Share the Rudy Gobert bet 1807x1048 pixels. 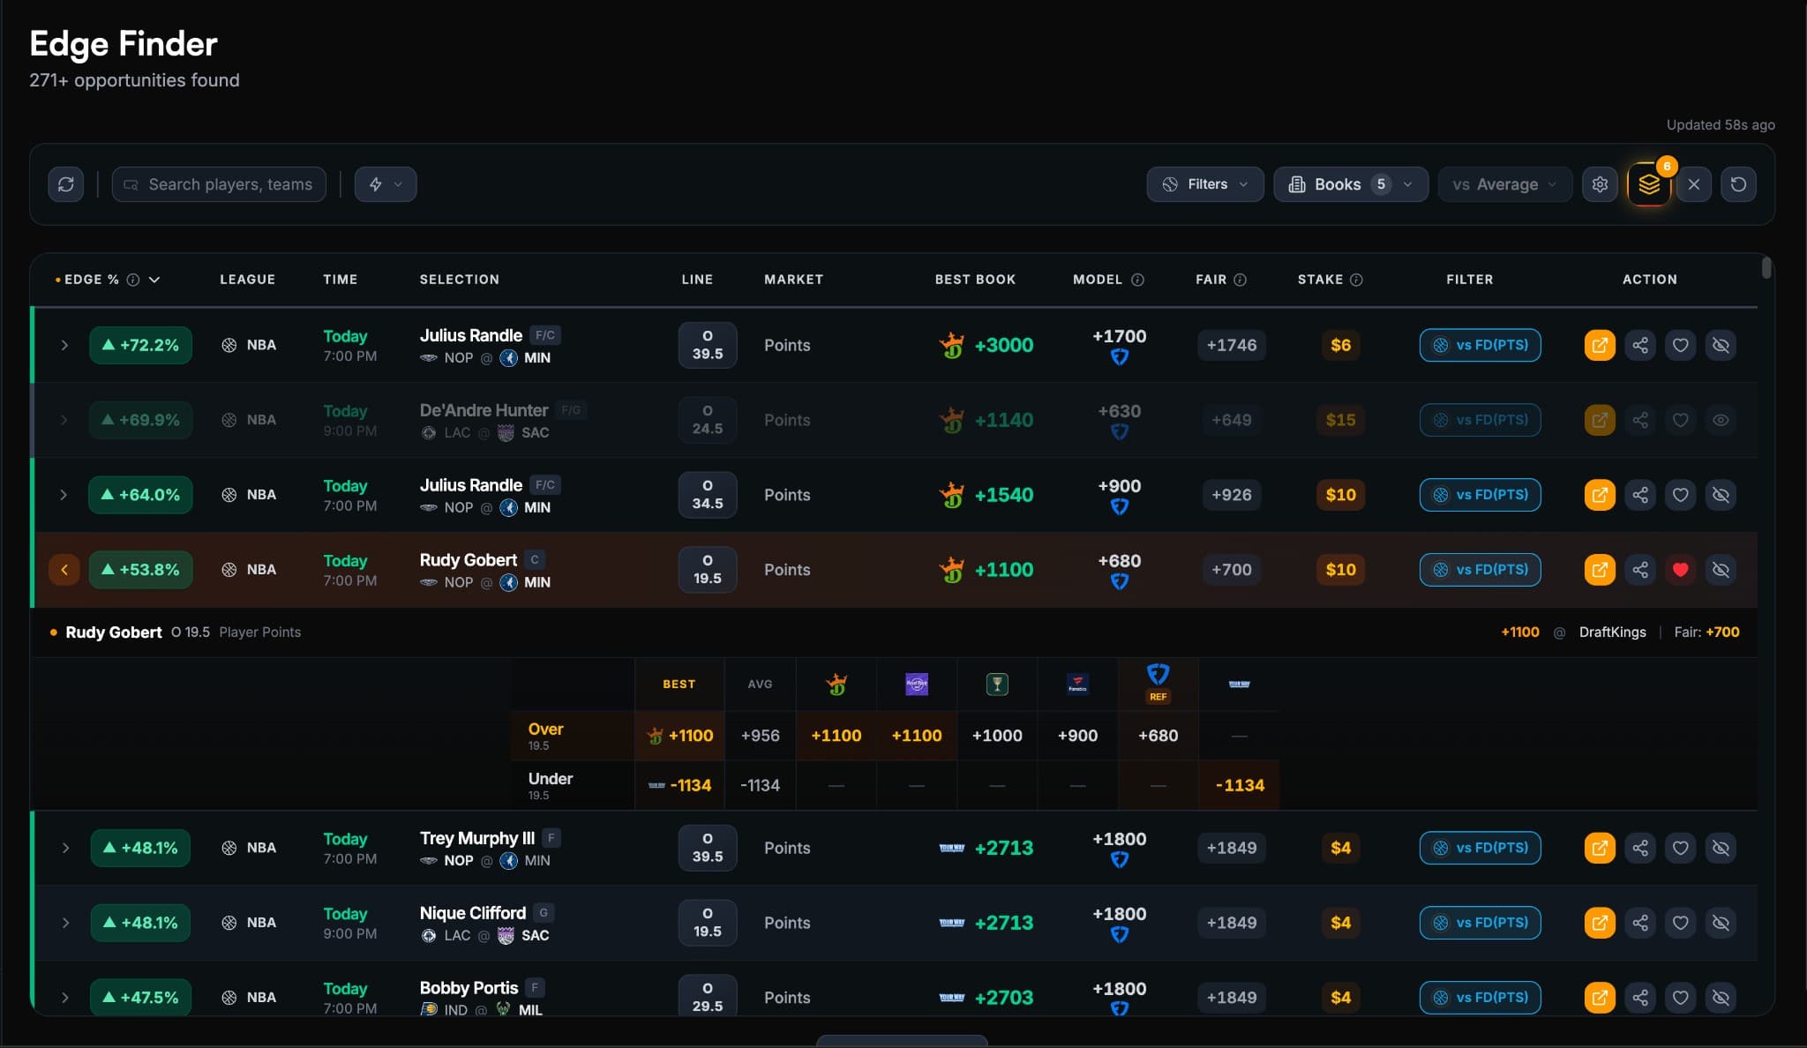tap(1640, 569)
